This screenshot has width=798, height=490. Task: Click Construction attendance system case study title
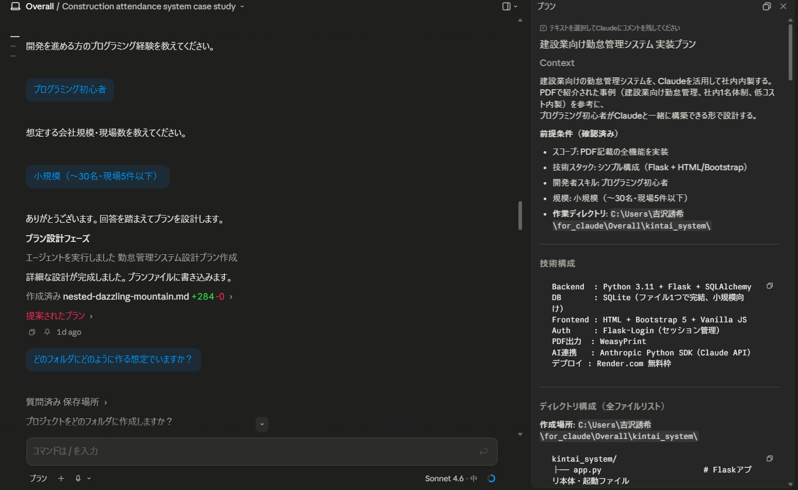pos(149,6)
